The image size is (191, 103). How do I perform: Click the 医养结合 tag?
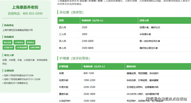click(30, 42)
